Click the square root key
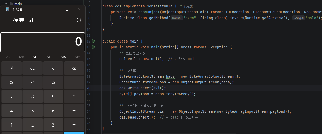The image size is (322, 134). 53,82
